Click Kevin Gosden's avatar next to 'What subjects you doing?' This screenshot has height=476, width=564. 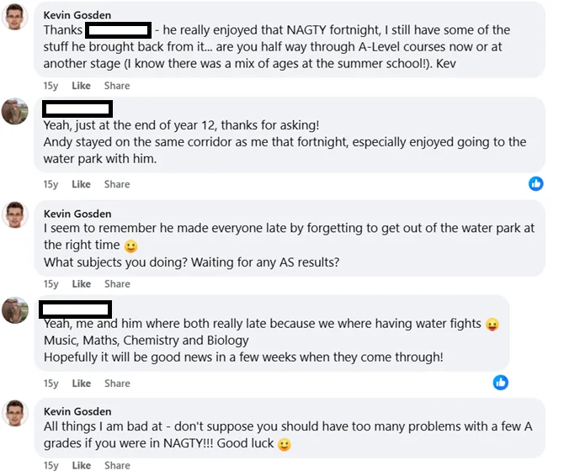(15, 214)
